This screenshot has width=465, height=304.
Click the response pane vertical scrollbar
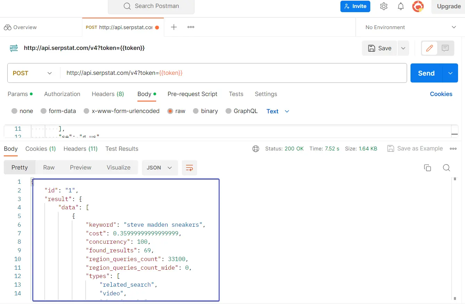pyautogui.click(x=455, y=239)
